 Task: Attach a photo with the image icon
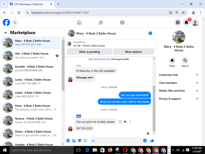coord(74,140)
